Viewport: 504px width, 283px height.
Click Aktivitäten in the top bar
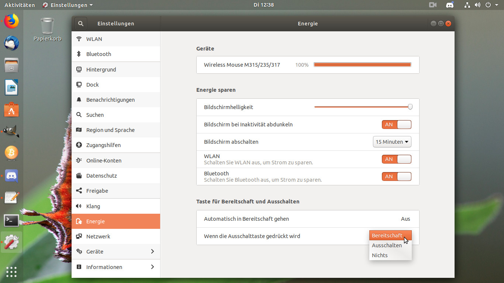point(20,5)
